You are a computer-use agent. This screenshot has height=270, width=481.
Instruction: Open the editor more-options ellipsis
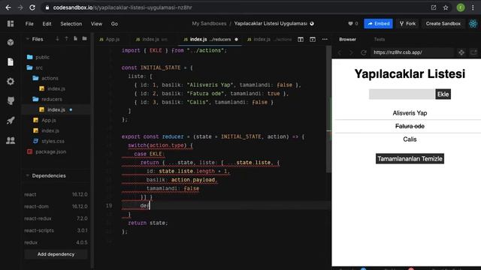325,39
